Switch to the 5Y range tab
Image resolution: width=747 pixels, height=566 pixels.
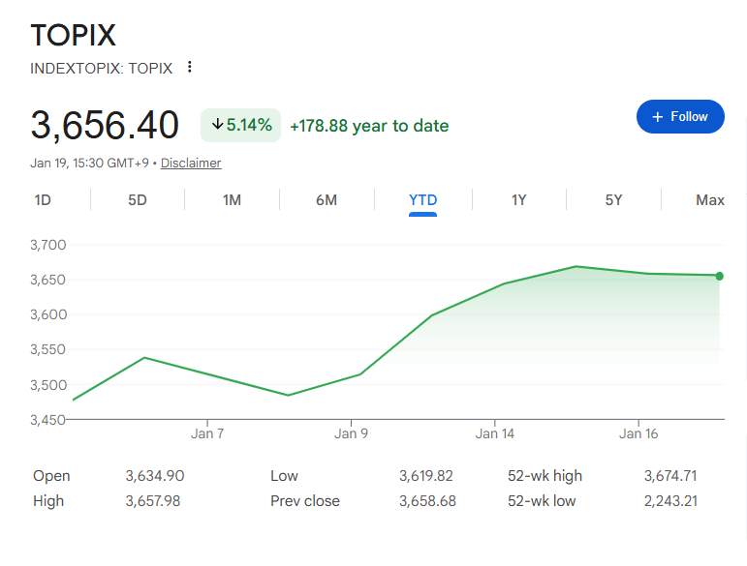pos(613,200)
